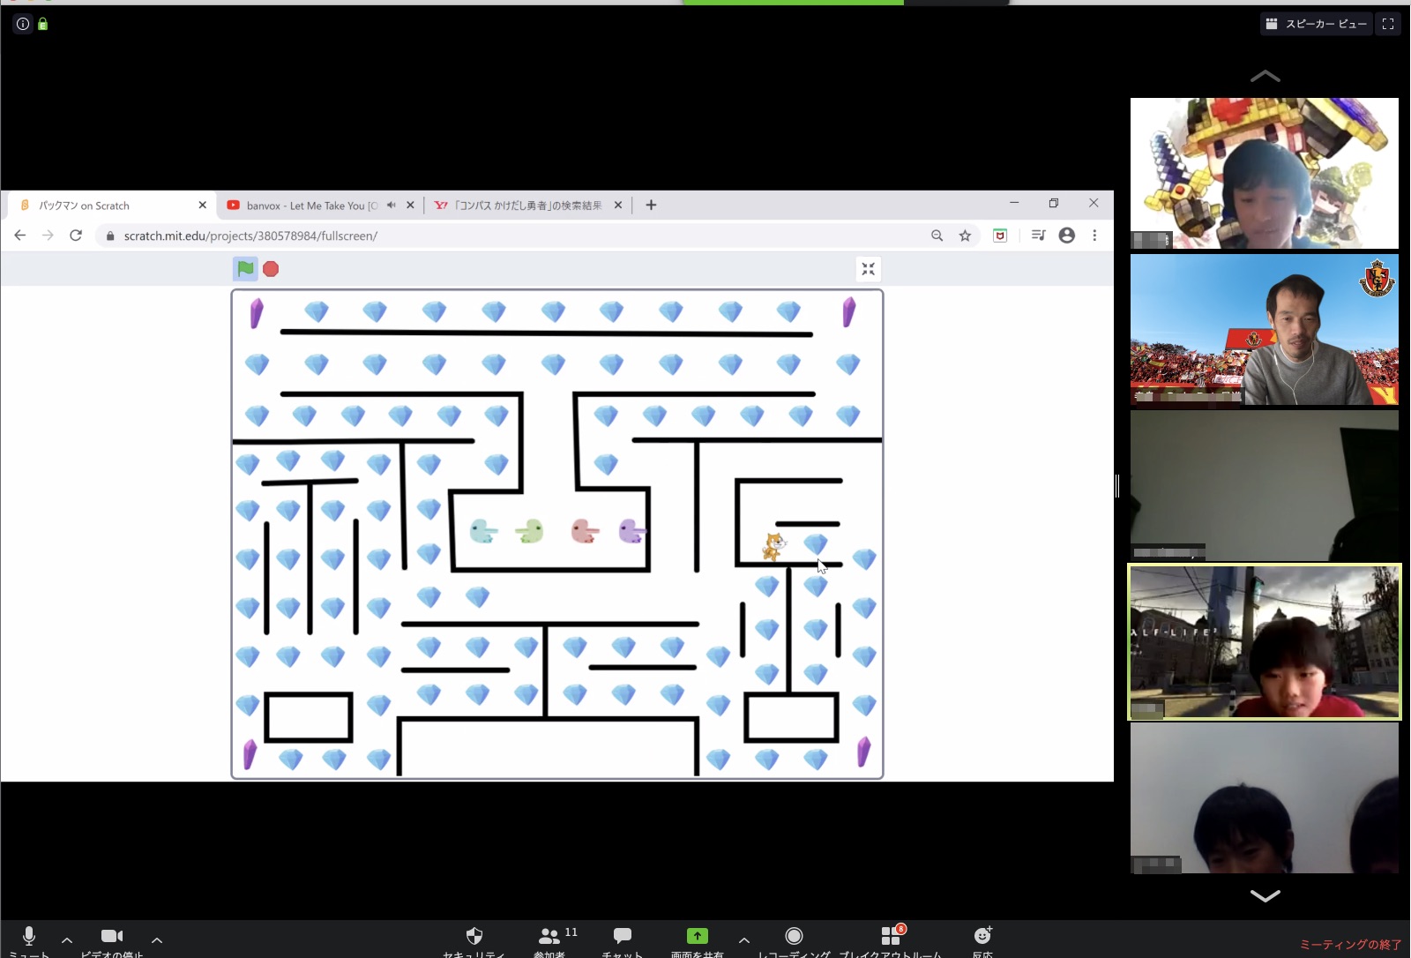This screenshot has height=958, width=1411.
Task: Expand microphone options arrow
Action: click(x=67, y=939)
